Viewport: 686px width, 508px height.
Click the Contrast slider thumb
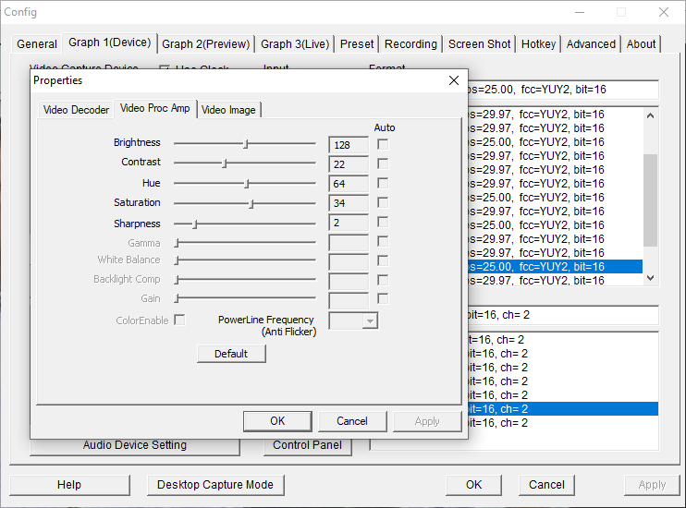[225, 163]
